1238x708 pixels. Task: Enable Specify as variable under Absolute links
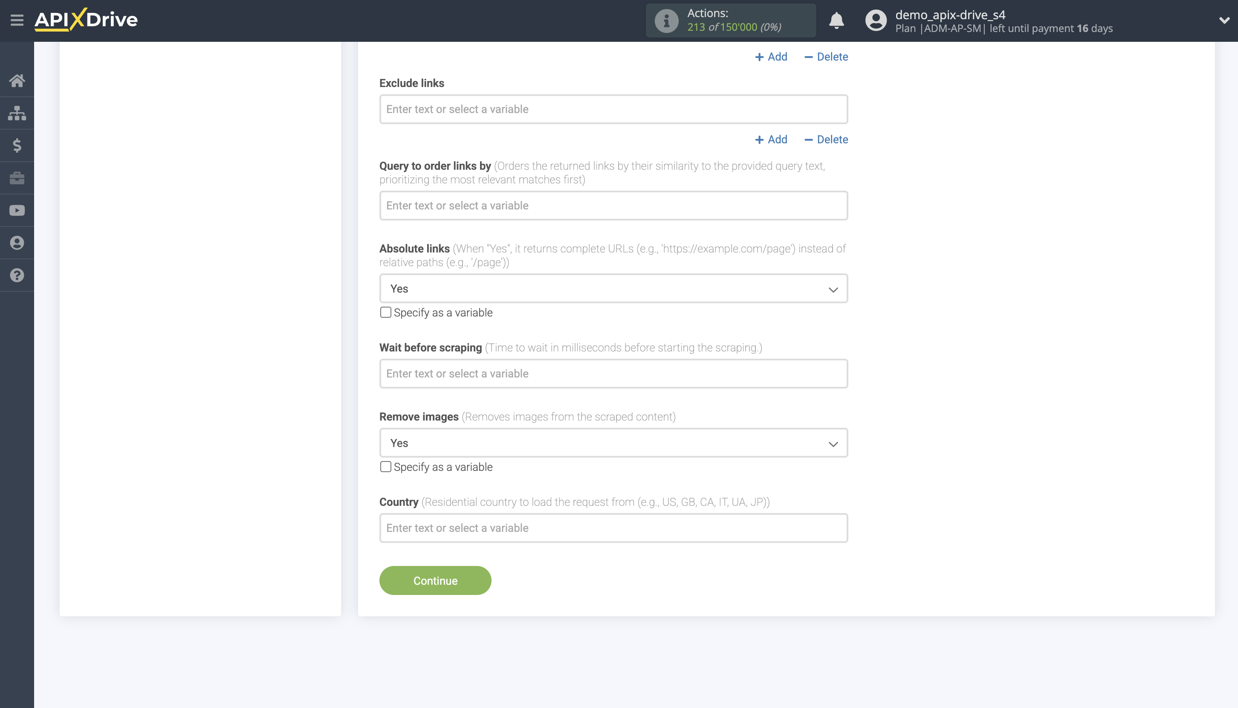pyautogui.click(x=385, y=312)
